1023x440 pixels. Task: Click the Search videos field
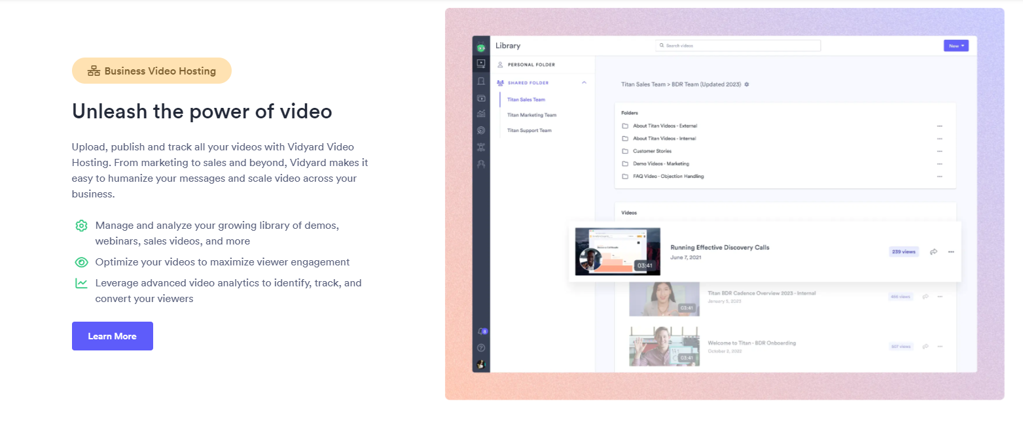click(x=738, y=46)
